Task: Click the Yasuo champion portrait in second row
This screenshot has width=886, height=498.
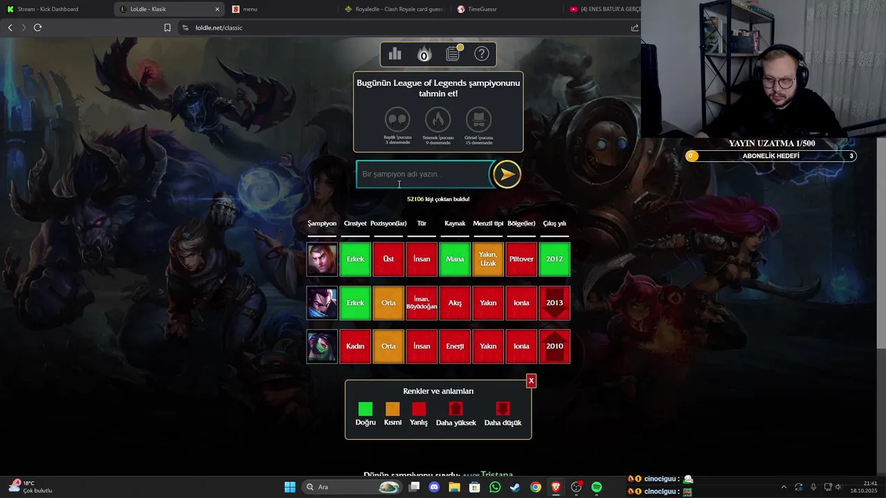Action: tap(322, 303)
